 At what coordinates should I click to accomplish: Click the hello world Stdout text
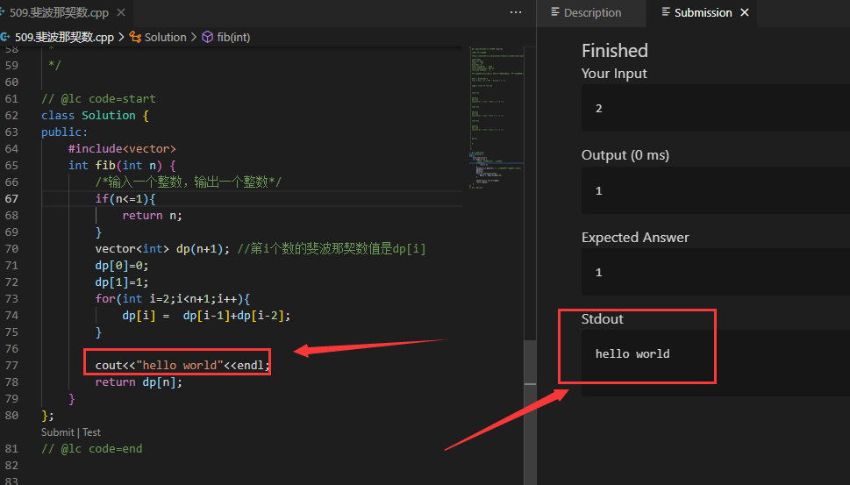tap(632, 354)
